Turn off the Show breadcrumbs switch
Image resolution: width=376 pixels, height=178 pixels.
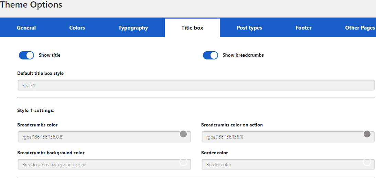pyautogui.click(x=211, y=55)
